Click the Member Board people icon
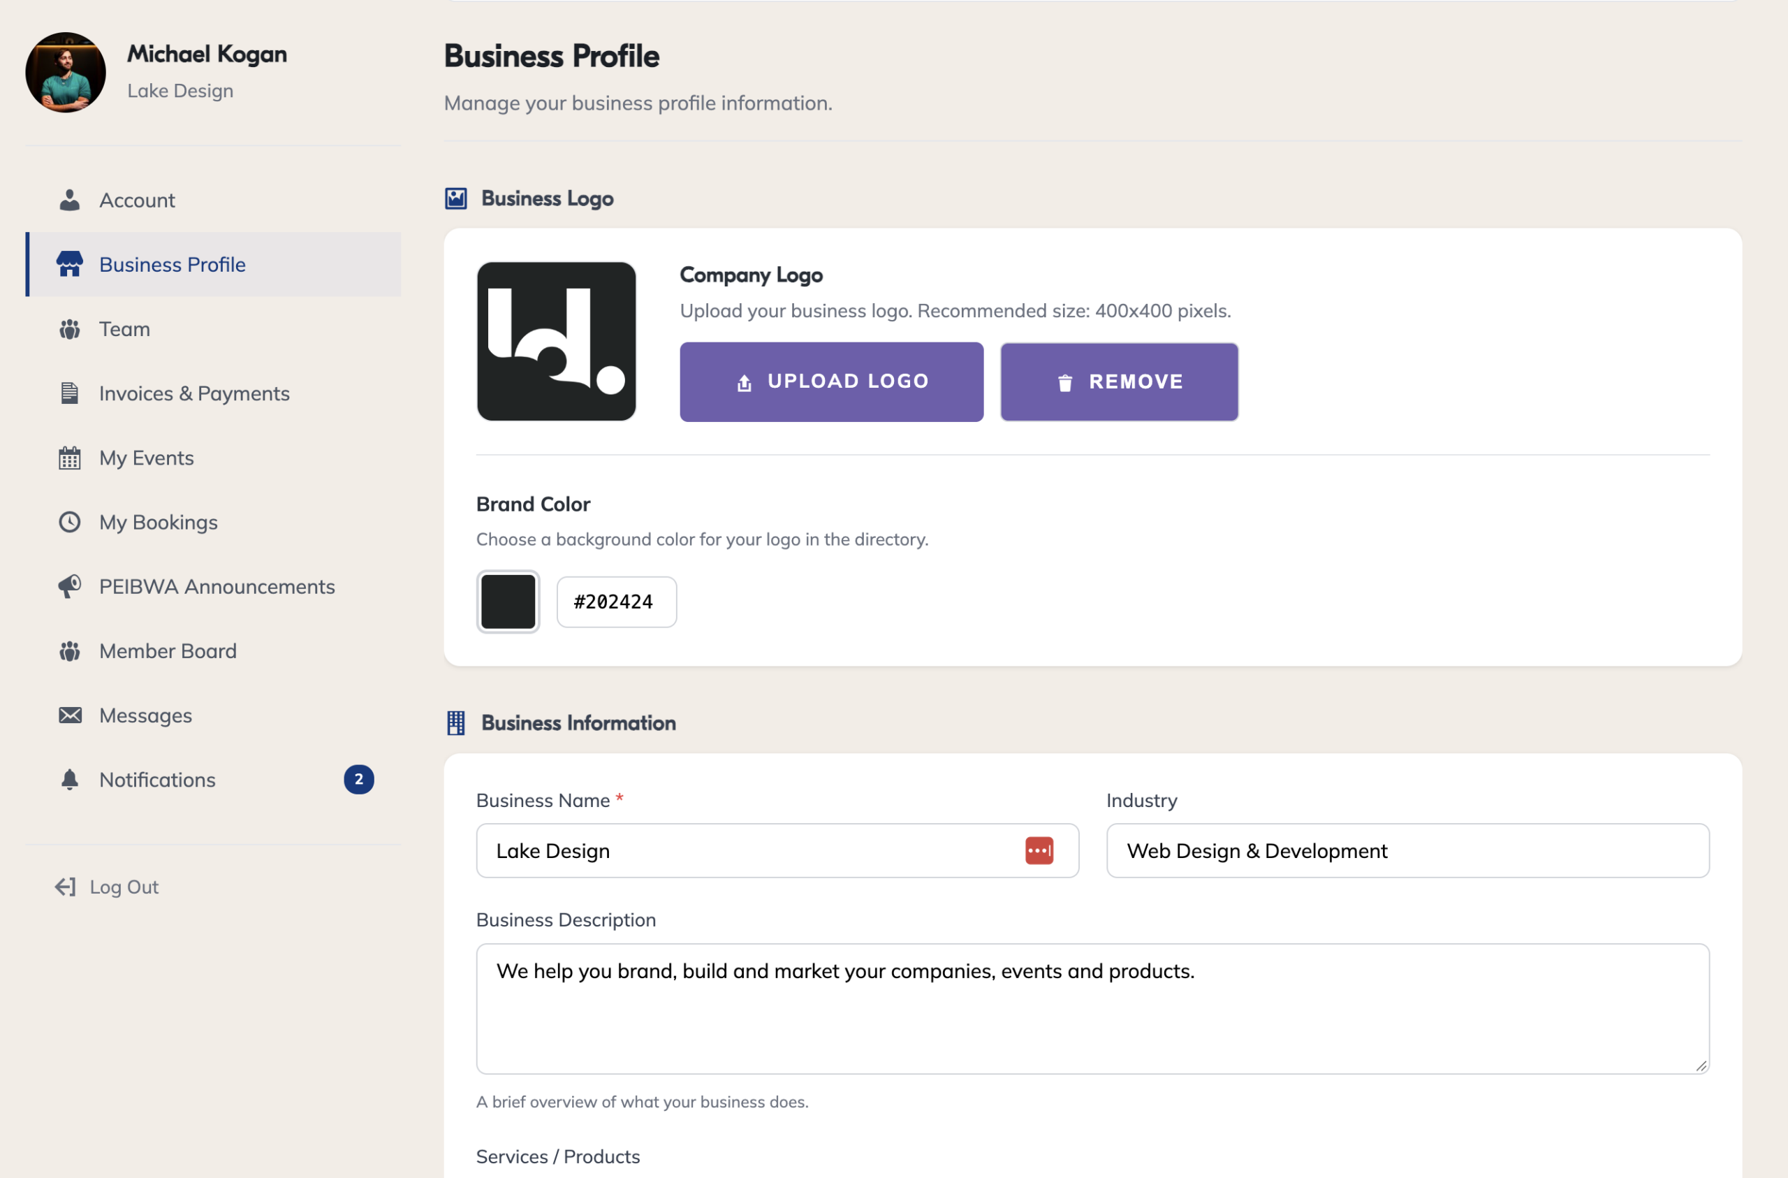The image size is (1788, 1178). click(70, 651)
